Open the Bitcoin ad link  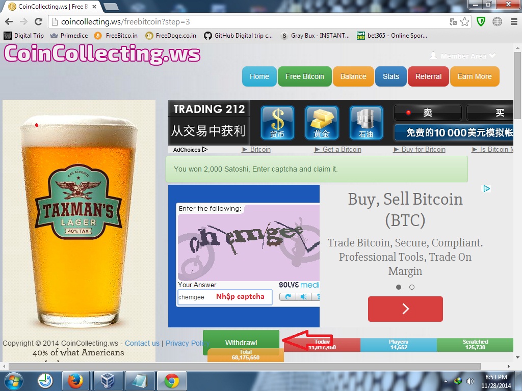pos(256,150)
